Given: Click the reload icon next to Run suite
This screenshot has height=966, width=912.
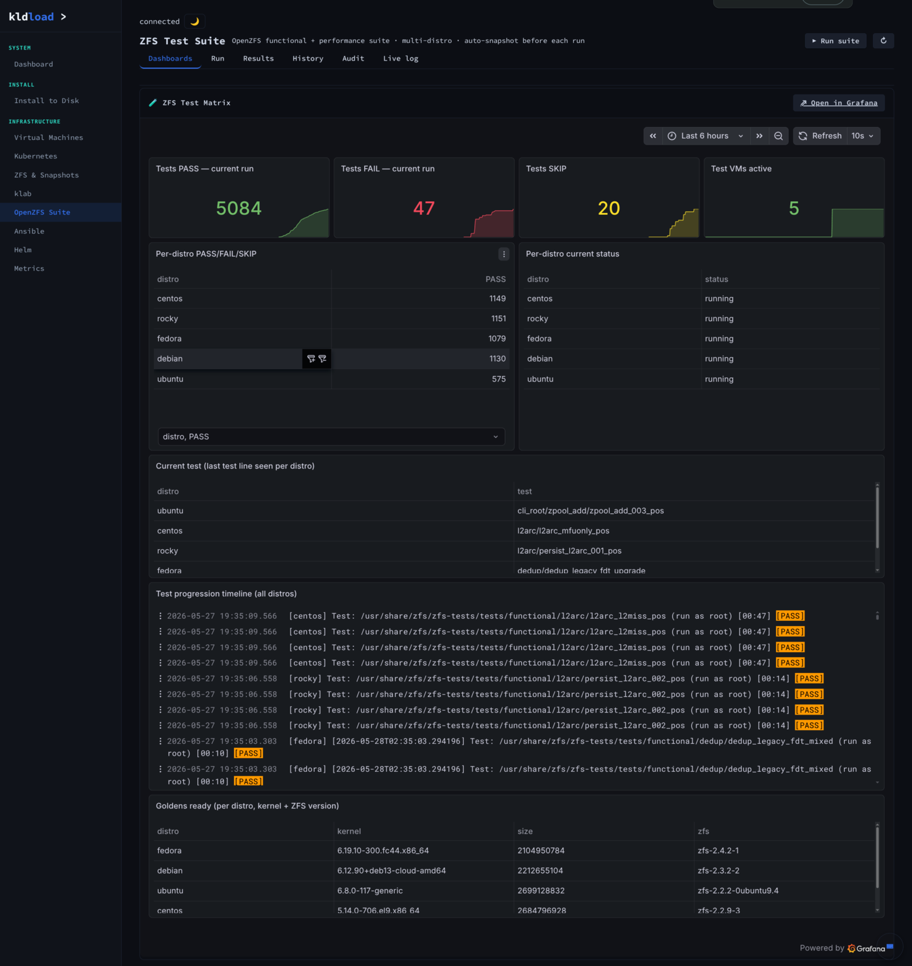Looking at the screenshot, I should tap(883, 40).
